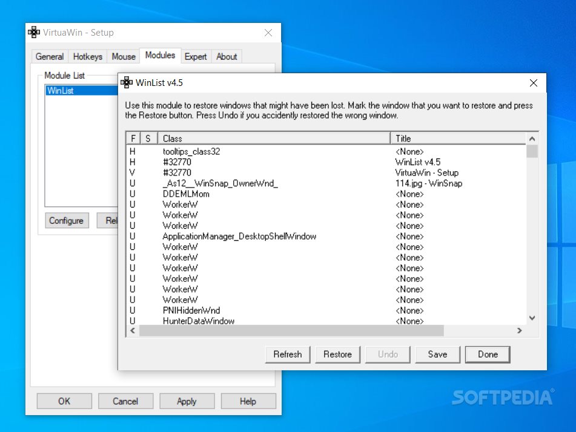Viewport: 576px width, 432px height.
Task: Click the 114.jpg - WinSnap title cell
Action: coord(429,183)
